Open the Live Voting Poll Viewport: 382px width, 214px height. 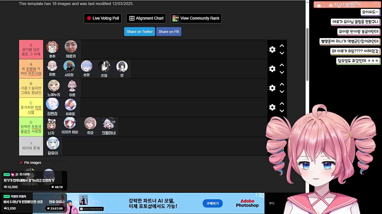pos(102,18)
